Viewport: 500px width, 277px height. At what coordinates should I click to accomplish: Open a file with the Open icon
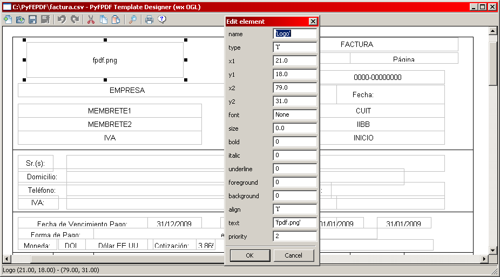point(21,19)
